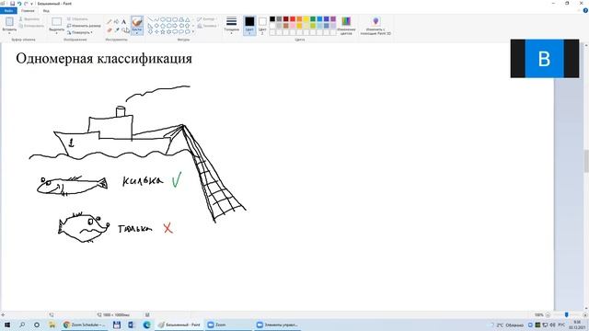The height and width of the screenshot is (331, 589).
Task: Open the Rotate (Повернуть) dropdown
Action: click(80, 32)
